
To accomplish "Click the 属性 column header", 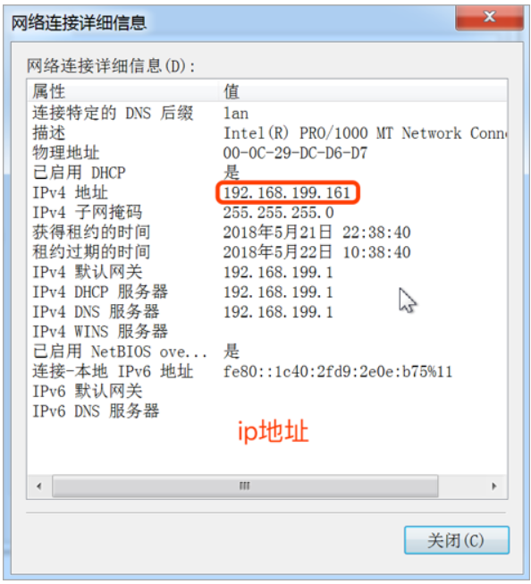I will point(122,91).
